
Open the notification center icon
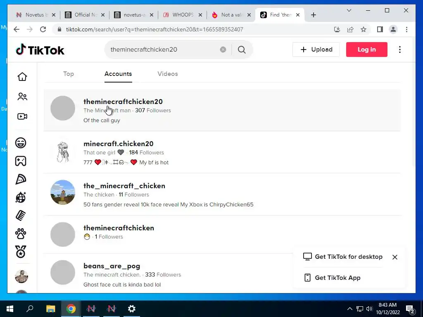pyautogui.click(x=410, y=309)
